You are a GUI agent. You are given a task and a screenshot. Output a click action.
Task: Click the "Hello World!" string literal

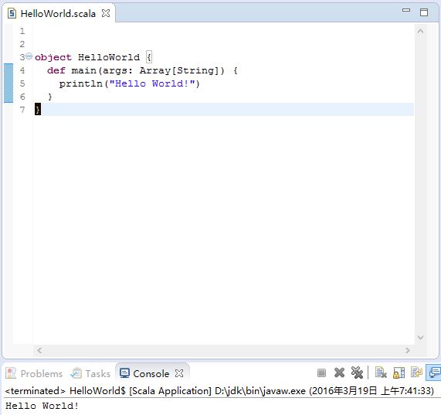[152, 83]
